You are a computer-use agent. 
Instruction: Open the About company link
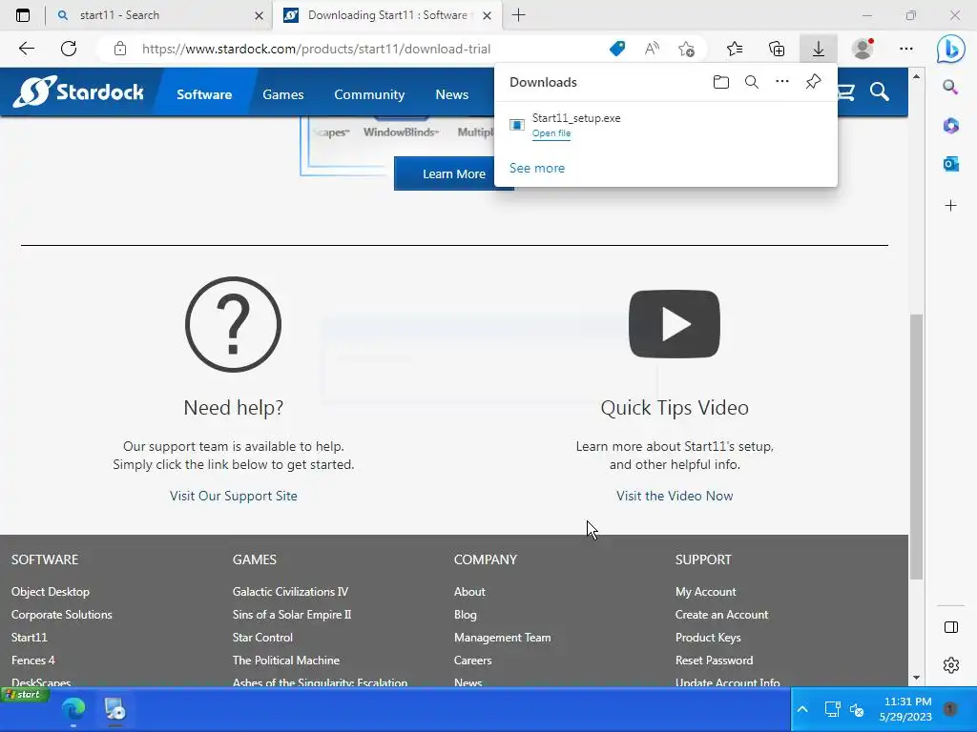click(x=469, y=592)
